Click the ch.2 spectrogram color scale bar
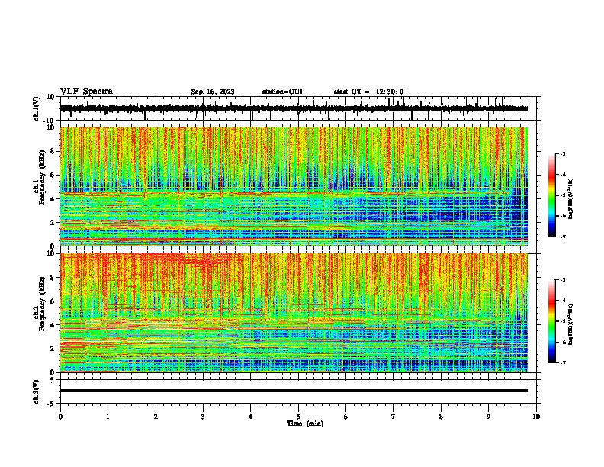Viewport: 604px width, 467px height. 551,321
